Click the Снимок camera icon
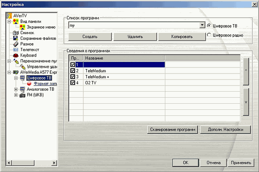 (16, 33)
